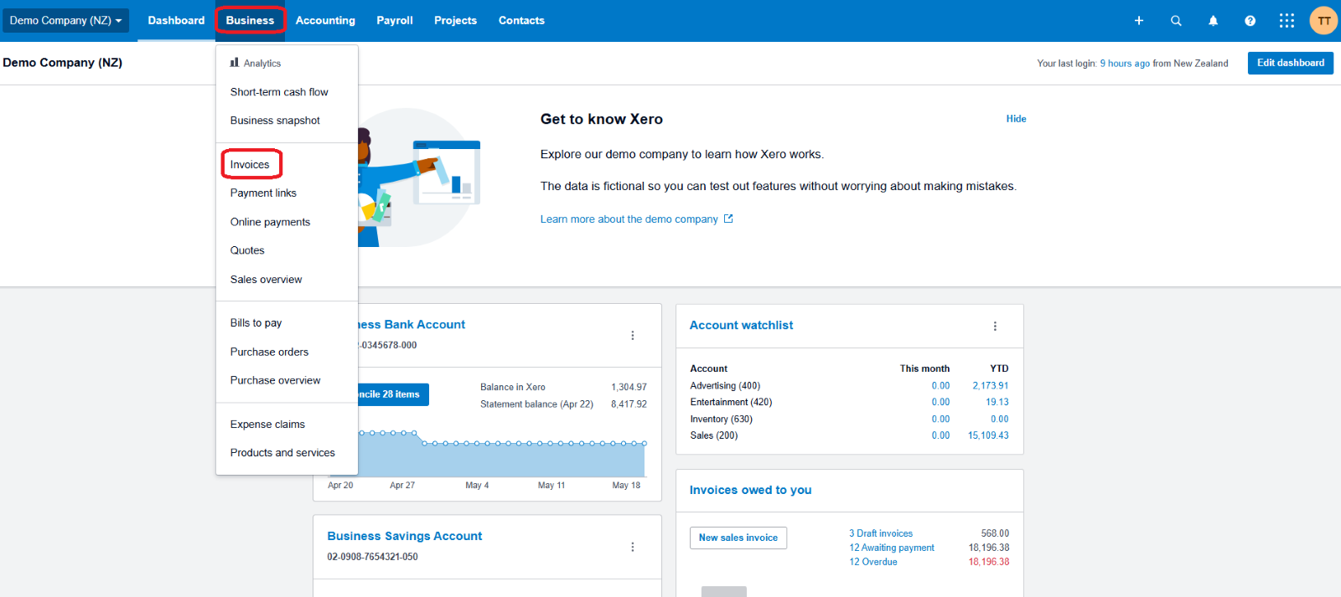Open the Sales (200) account row

click(x=849, y=436)
